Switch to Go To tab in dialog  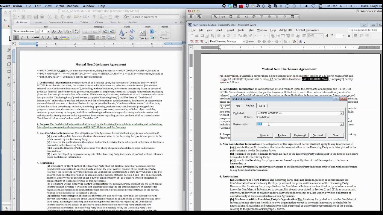point(262,106)
